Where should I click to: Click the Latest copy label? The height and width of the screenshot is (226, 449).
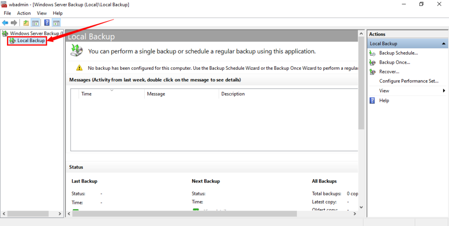coord(324,202)
